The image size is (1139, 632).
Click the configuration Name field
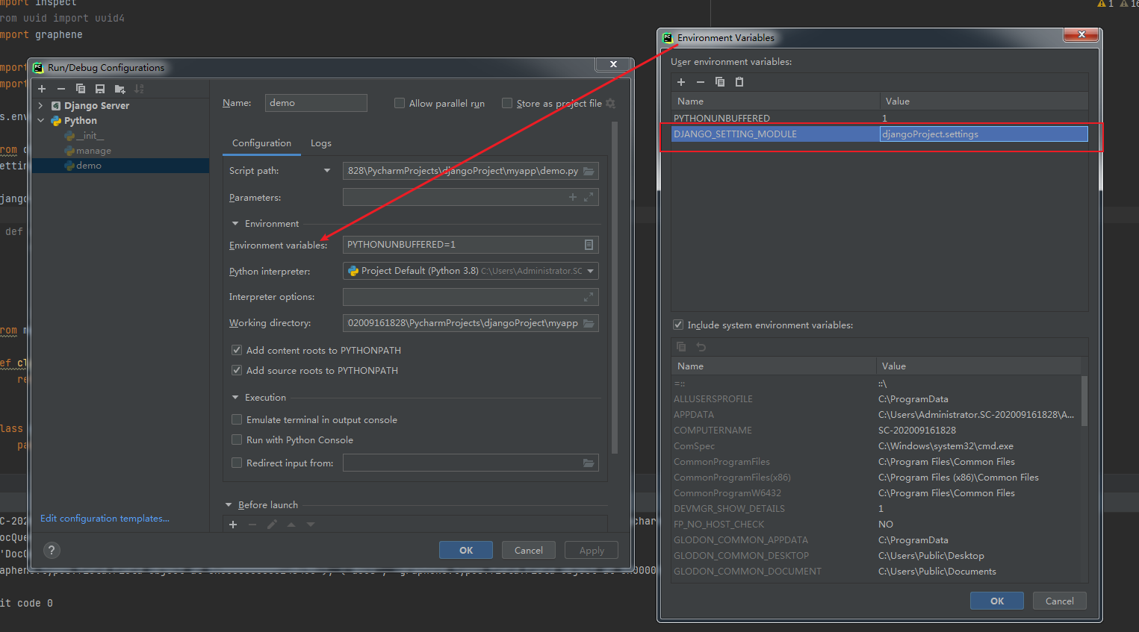point(316,103)
